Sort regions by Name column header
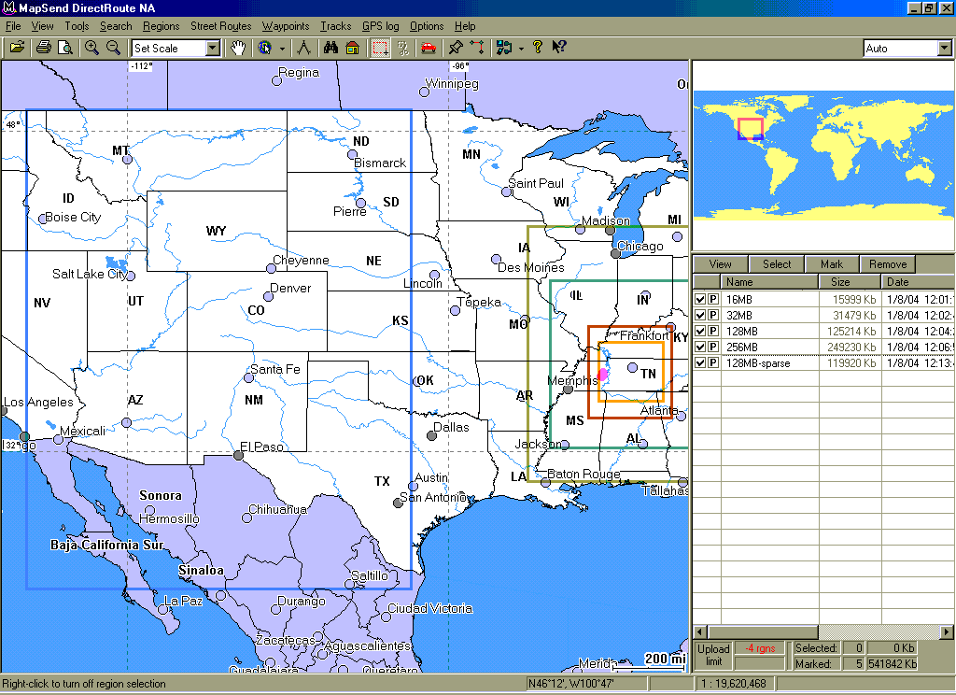This screenshot has width=956, height=695. pos(769,282)
